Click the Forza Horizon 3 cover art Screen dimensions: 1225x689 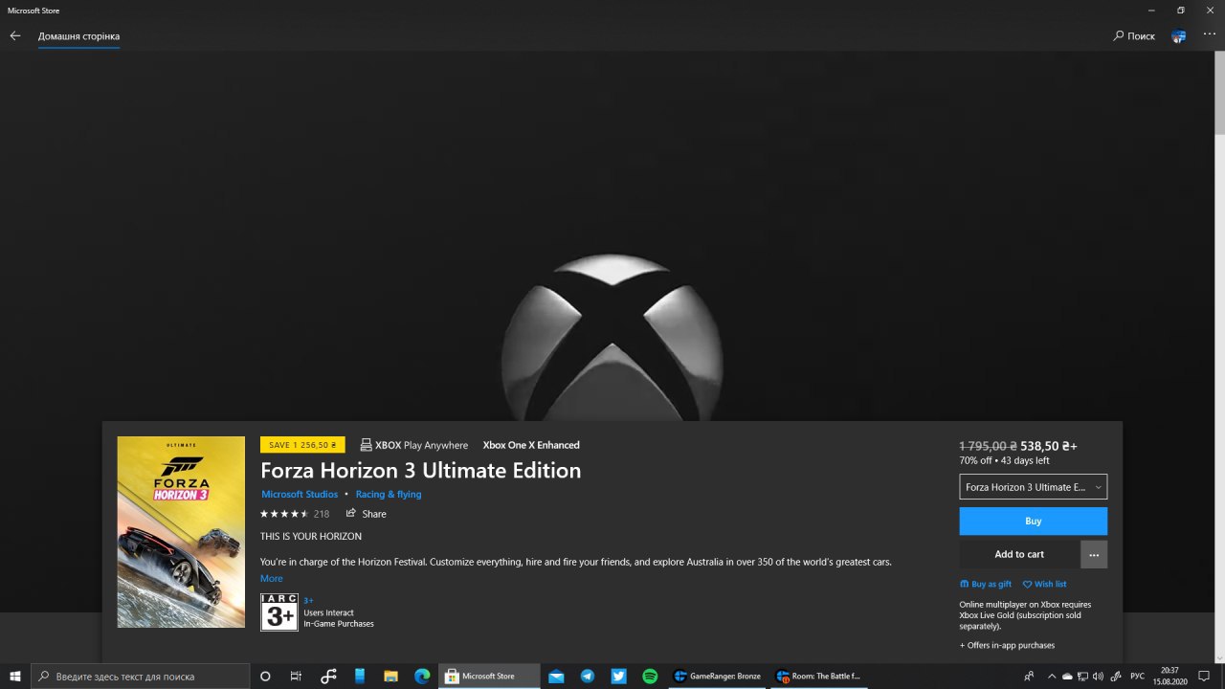181,532
